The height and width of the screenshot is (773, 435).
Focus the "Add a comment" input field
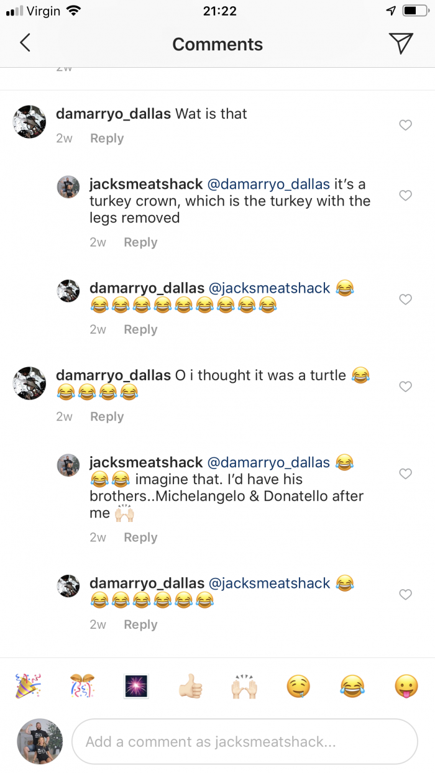click(x=244, y=741)
